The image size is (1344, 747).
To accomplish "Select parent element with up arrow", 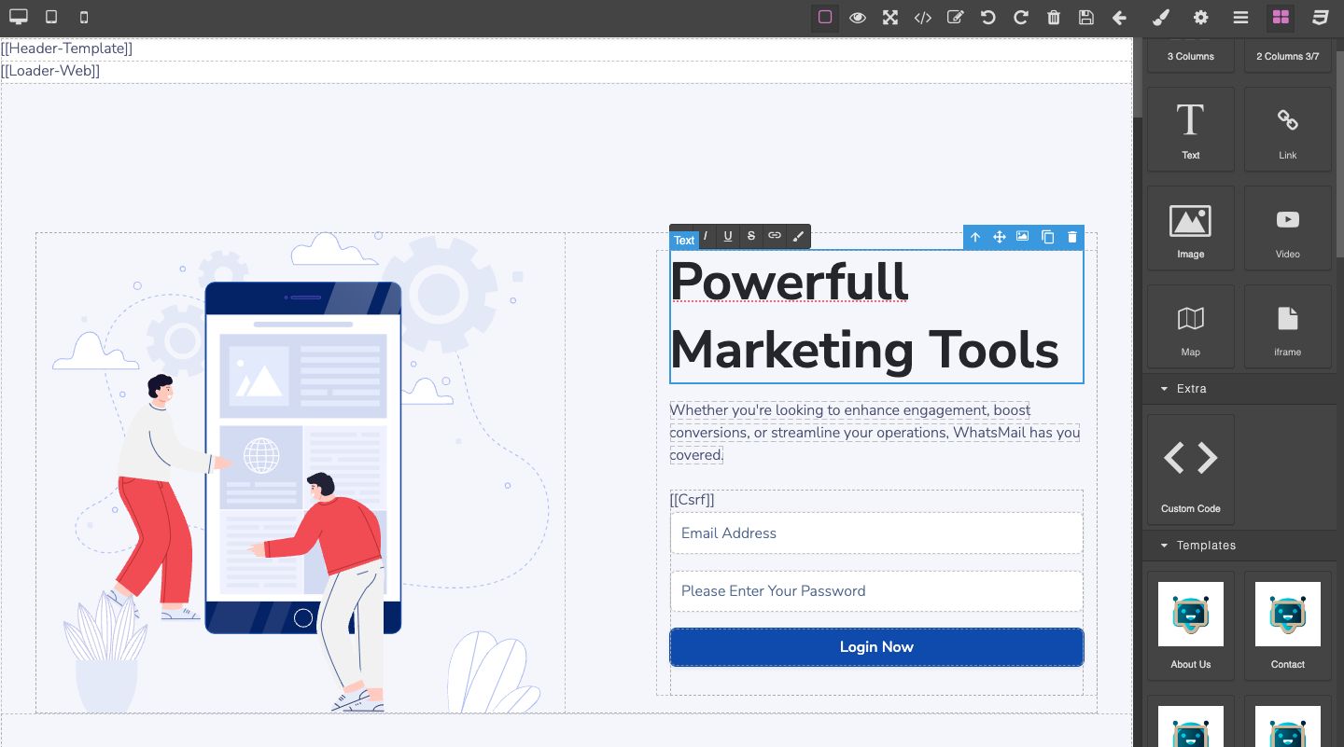I will pyautogui.click(x=975, y=237).
